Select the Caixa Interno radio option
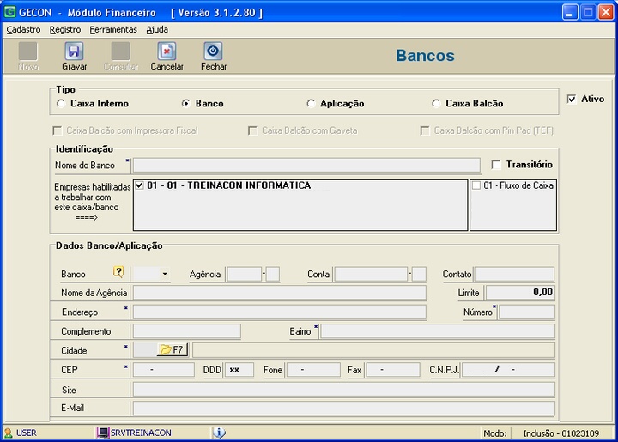The height and width of the screenshot is (442, 618). click(60, 104)
